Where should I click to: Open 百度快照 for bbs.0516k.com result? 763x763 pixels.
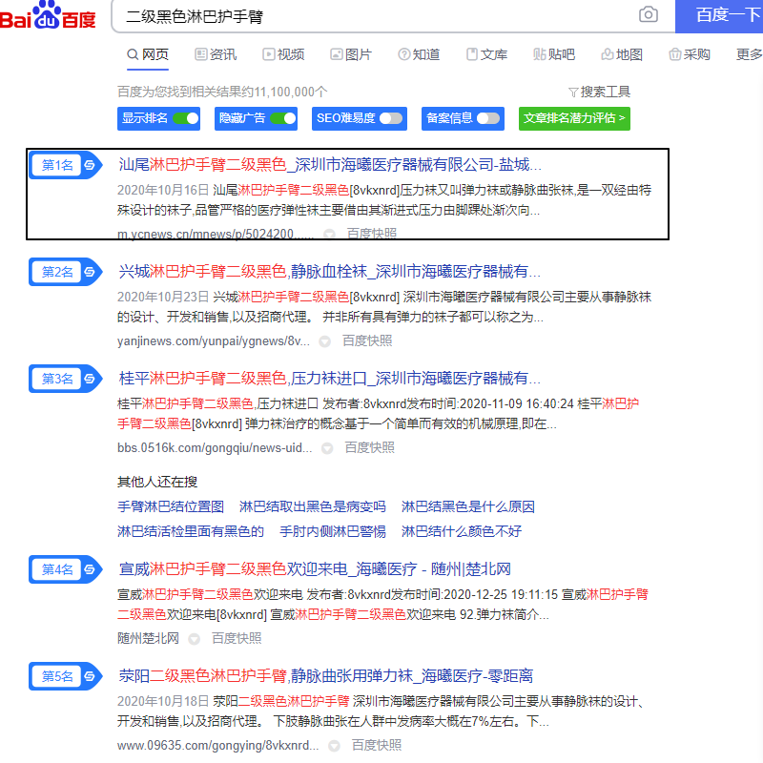click(x=369, y=447)
